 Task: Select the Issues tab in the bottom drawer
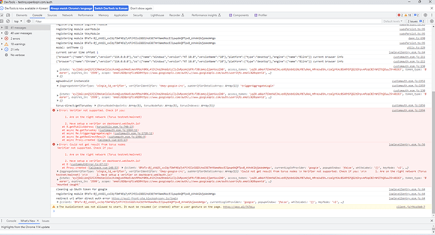[45, 221]
